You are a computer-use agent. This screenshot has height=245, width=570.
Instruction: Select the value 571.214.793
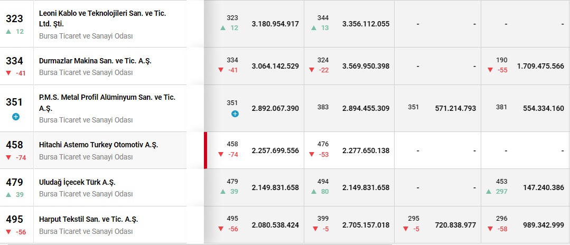(x=455, y=108)
